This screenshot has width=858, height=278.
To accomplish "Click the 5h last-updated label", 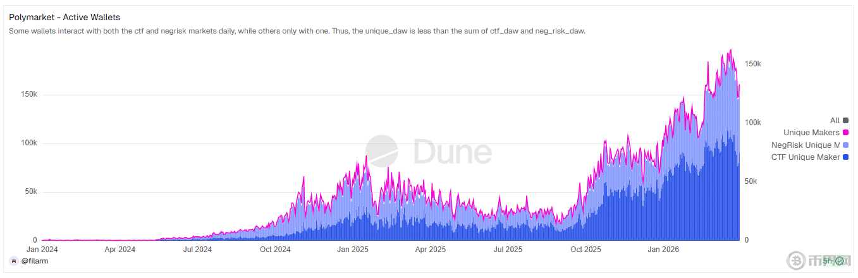I will tap(828, 260).
